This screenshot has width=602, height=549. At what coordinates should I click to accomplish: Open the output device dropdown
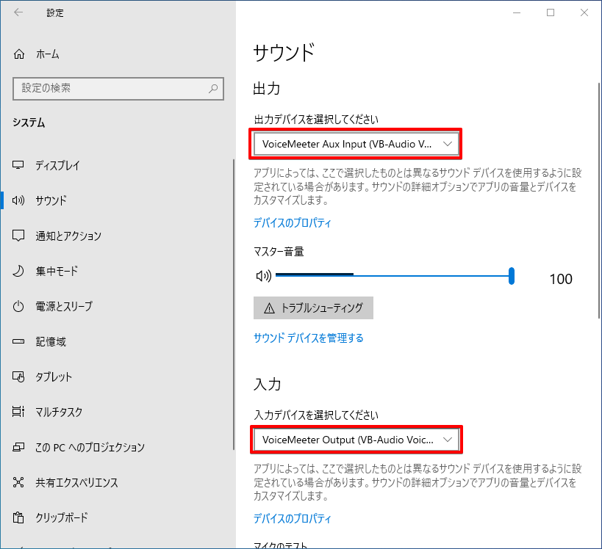tap(356, 144)
